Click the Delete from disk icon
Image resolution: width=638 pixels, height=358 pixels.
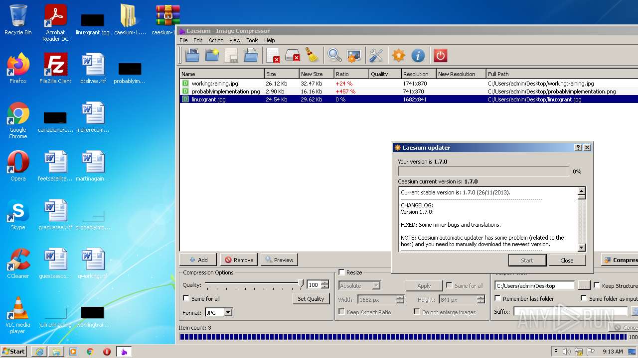coord(292,55)
